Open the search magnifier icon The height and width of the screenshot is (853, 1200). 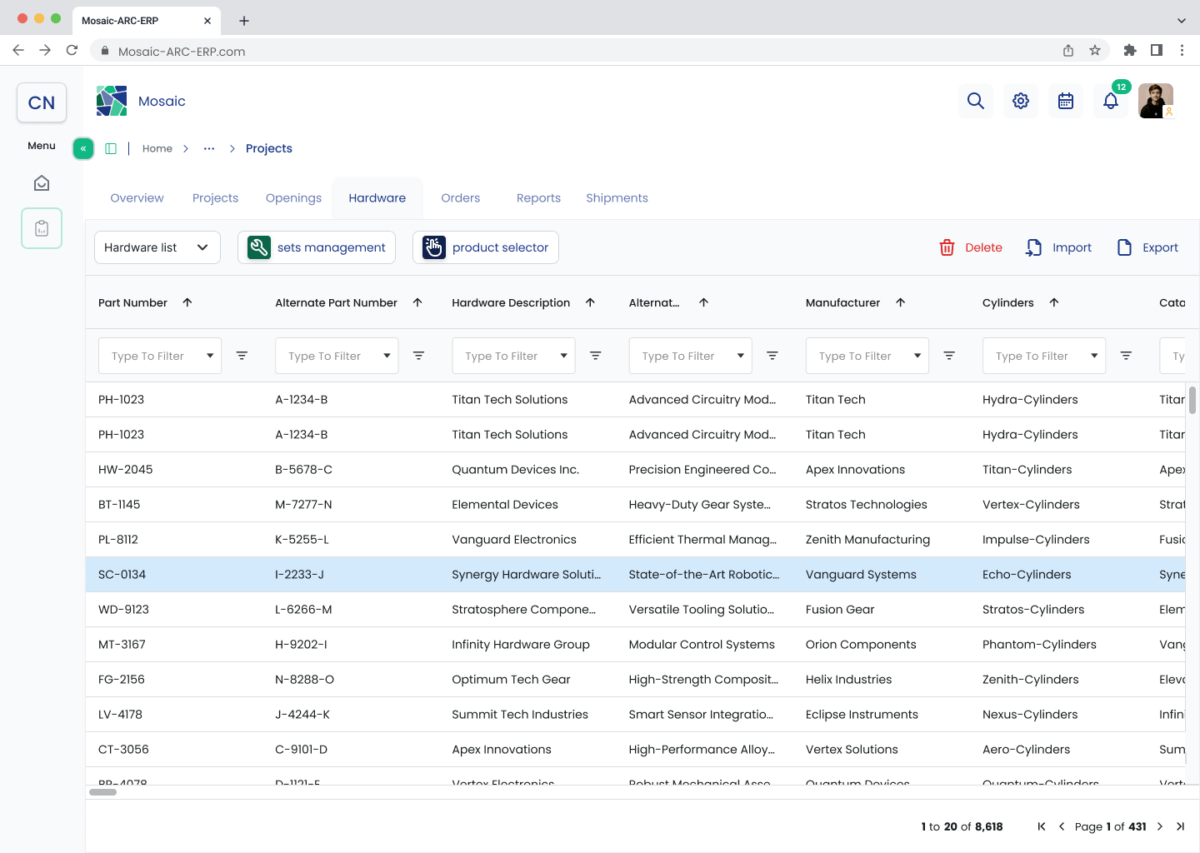[x=976, y=101]
